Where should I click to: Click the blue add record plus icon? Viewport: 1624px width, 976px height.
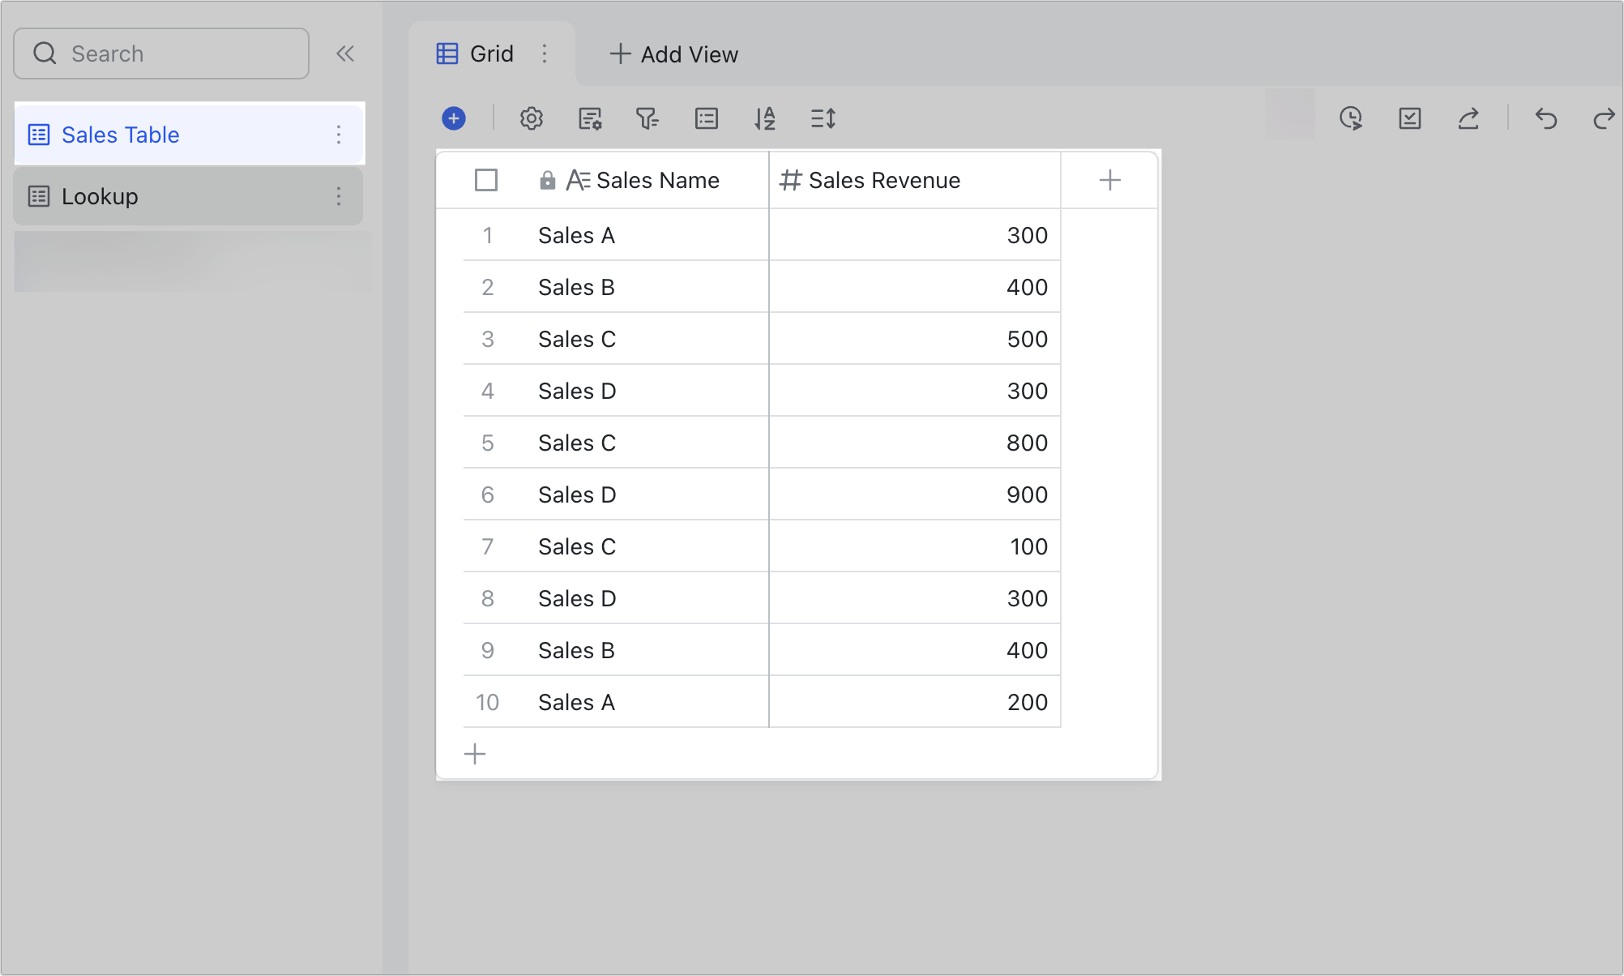click(x=454, y=118)
